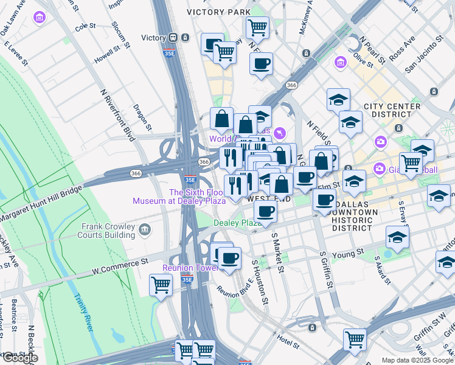Click the S Griffin St street label

327,270
